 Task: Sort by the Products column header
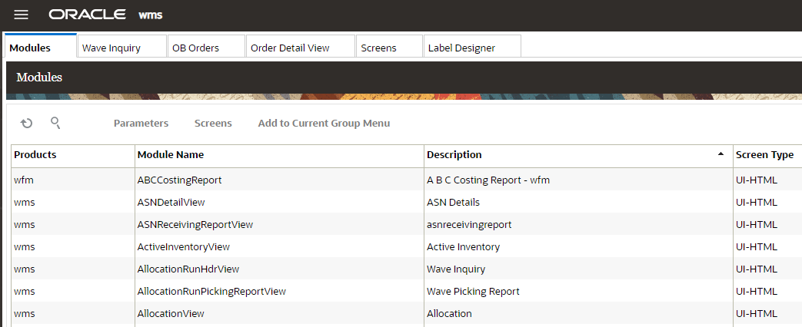[x=35, y=154]
